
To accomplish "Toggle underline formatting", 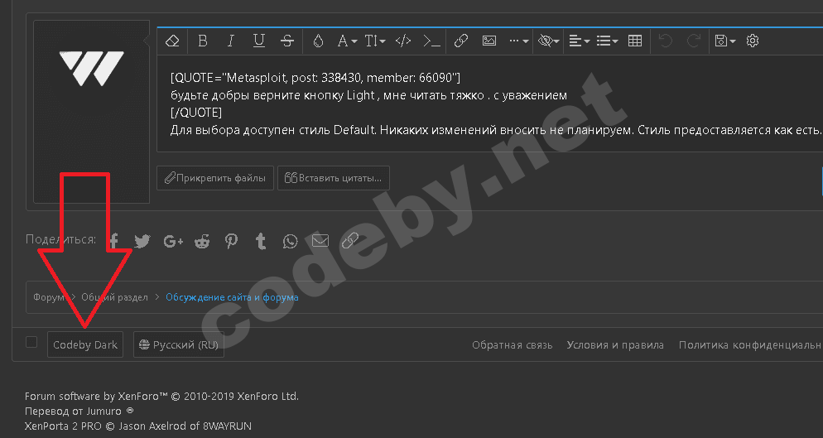I will pos(258,41).
